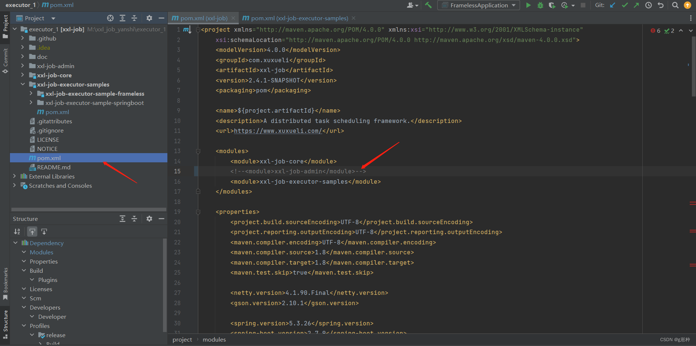Click the Build project hammer icon
Screen dimensions: 696x346
pos(428,5)
